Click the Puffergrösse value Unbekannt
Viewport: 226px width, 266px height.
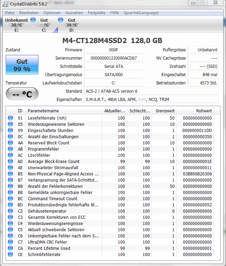click(x=203, y=50)
